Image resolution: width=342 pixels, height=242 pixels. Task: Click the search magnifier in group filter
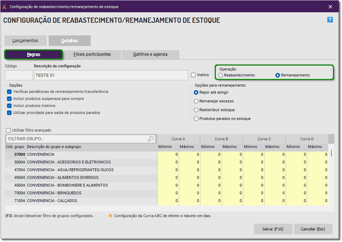pyautogui.click(x=151, y=139)
